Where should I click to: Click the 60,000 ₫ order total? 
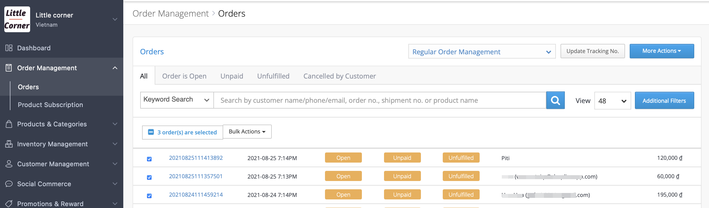click(x=668, y=176)
